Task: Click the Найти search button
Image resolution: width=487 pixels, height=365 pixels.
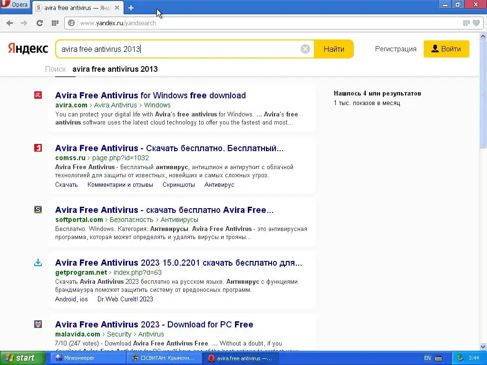Action: 334,49
